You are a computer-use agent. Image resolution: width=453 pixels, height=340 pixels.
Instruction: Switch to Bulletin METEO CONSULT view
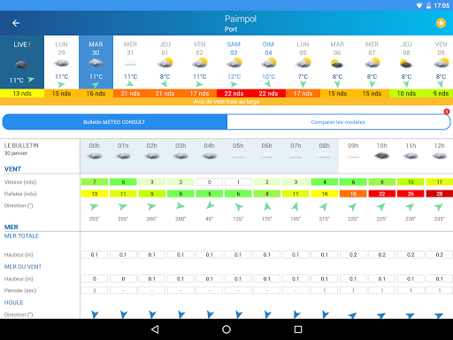pos(114,122)
